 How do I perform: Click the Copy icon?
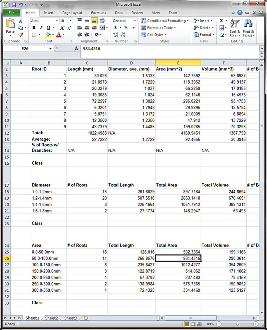coord(20,28)
